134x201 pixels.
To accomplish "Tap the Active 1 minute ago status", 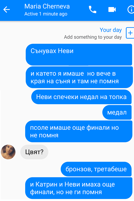I will pyautogui.click(x=46, y=14).
